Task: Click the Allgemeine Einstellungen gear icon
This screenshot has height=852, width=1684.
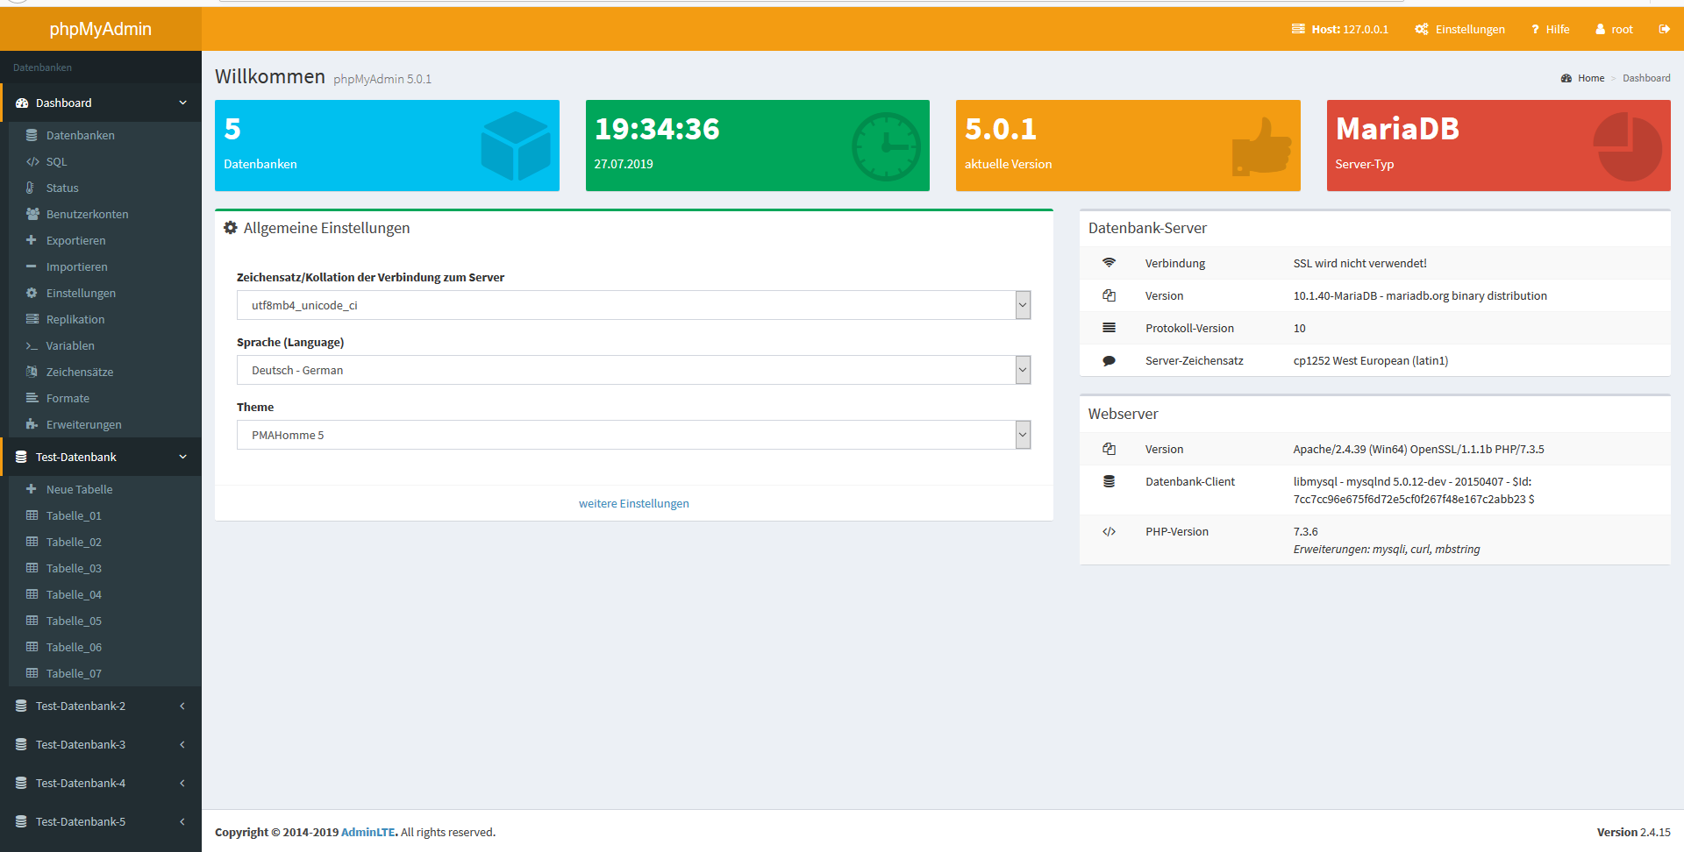Action: pos(231,228)
